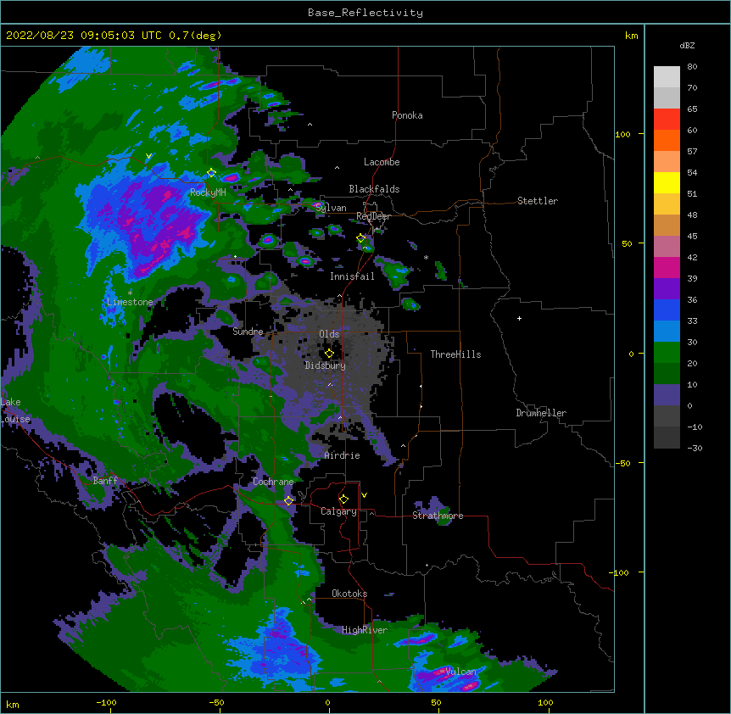Select the 57 value in the dBZ legend
The height and width of the screenshot is (714, 731).
coord(692,152)
